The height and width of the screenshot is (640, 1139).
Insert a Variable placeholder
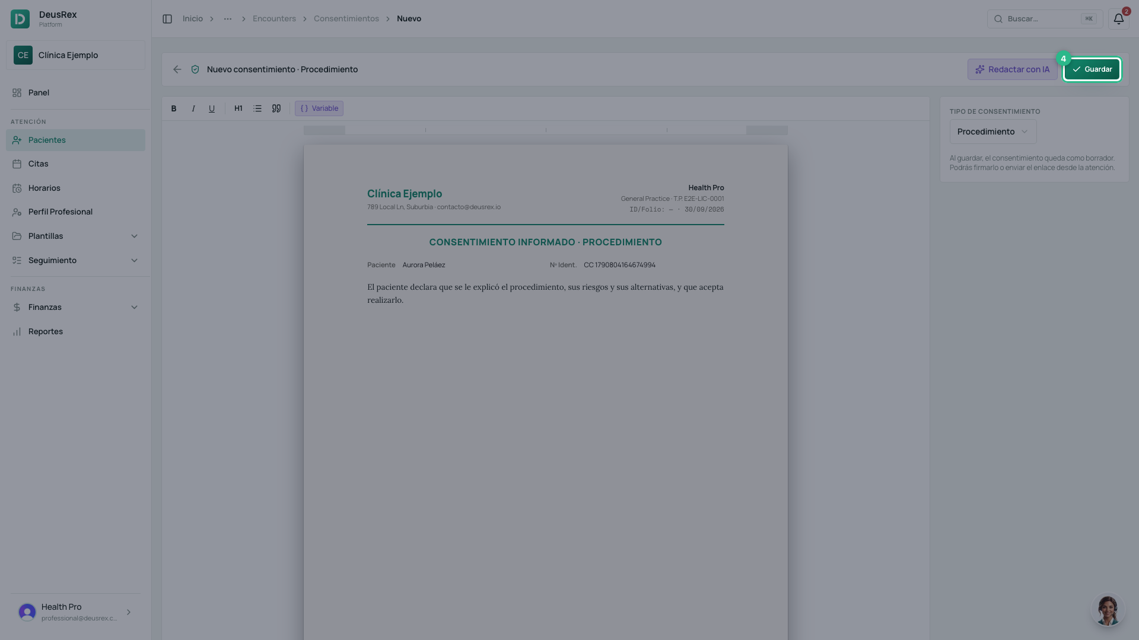point(319,108)
